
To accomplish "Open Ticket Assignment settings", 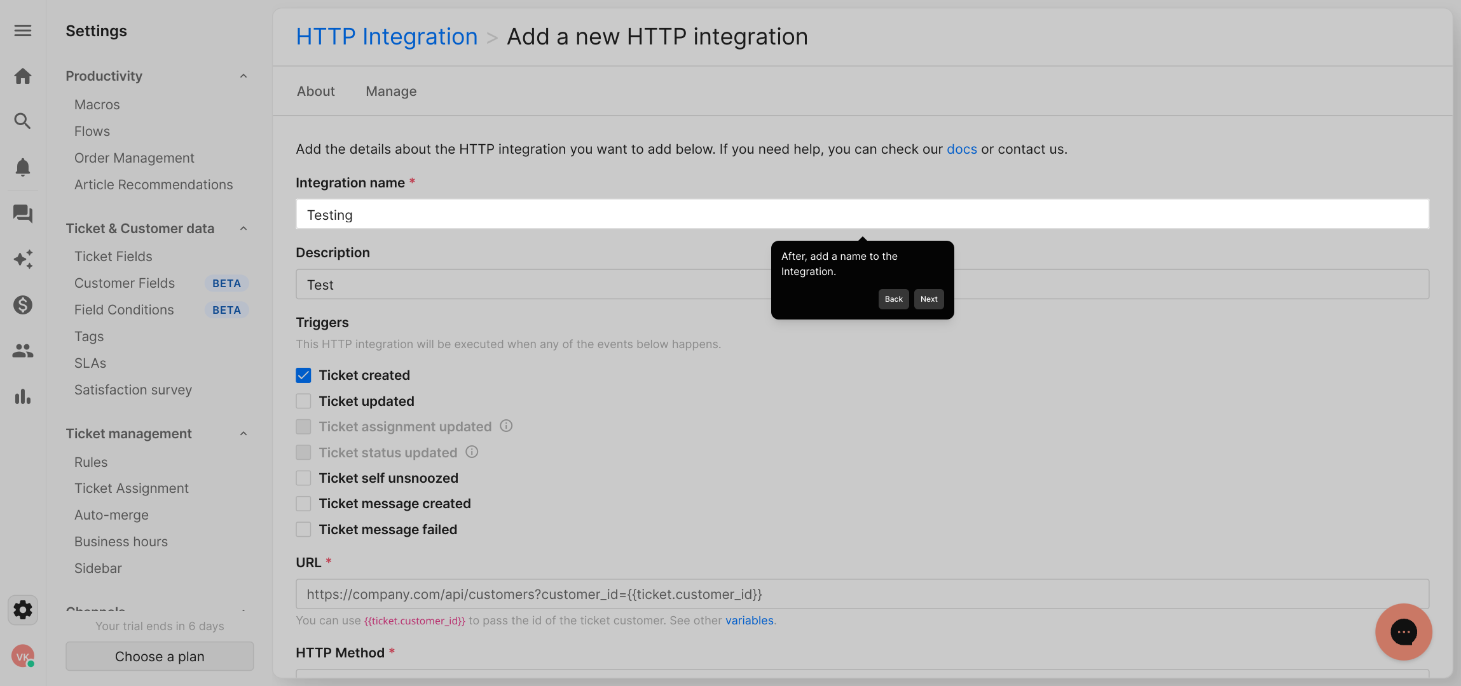I will (132, 488).
